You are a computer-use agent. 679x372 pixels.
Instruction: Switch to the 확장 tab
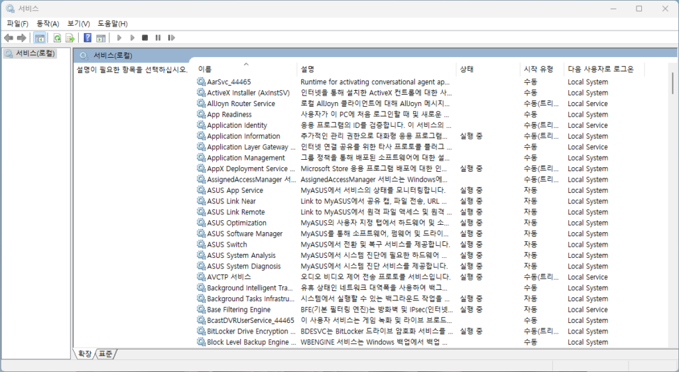coord(84,354)
